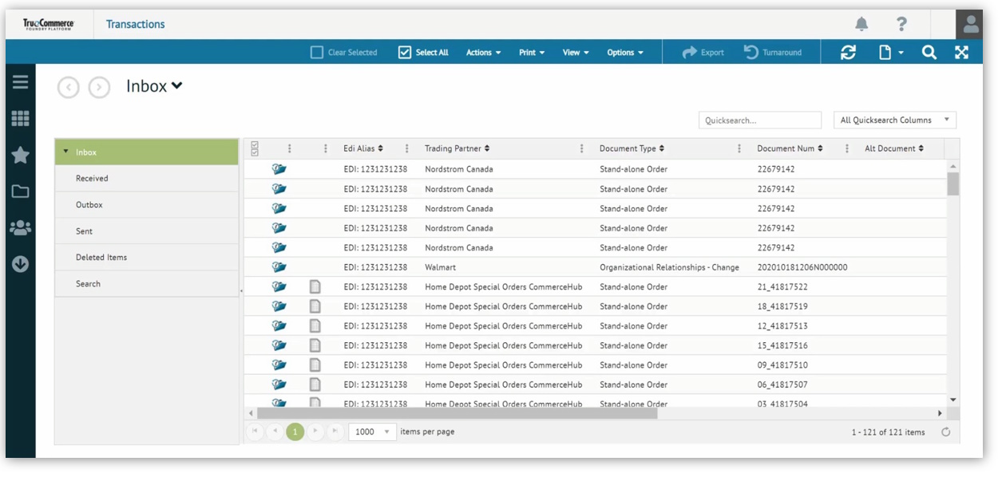
Task: Sort by the Trading Partner column header
Action: tap(457, 148)
